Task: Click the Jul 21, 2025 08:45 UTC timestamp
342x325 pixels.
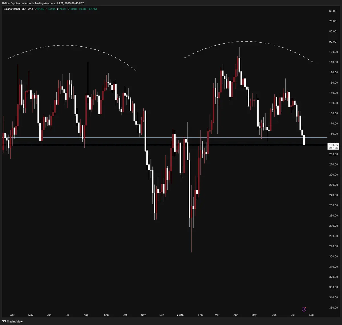Action: point(70,3)
